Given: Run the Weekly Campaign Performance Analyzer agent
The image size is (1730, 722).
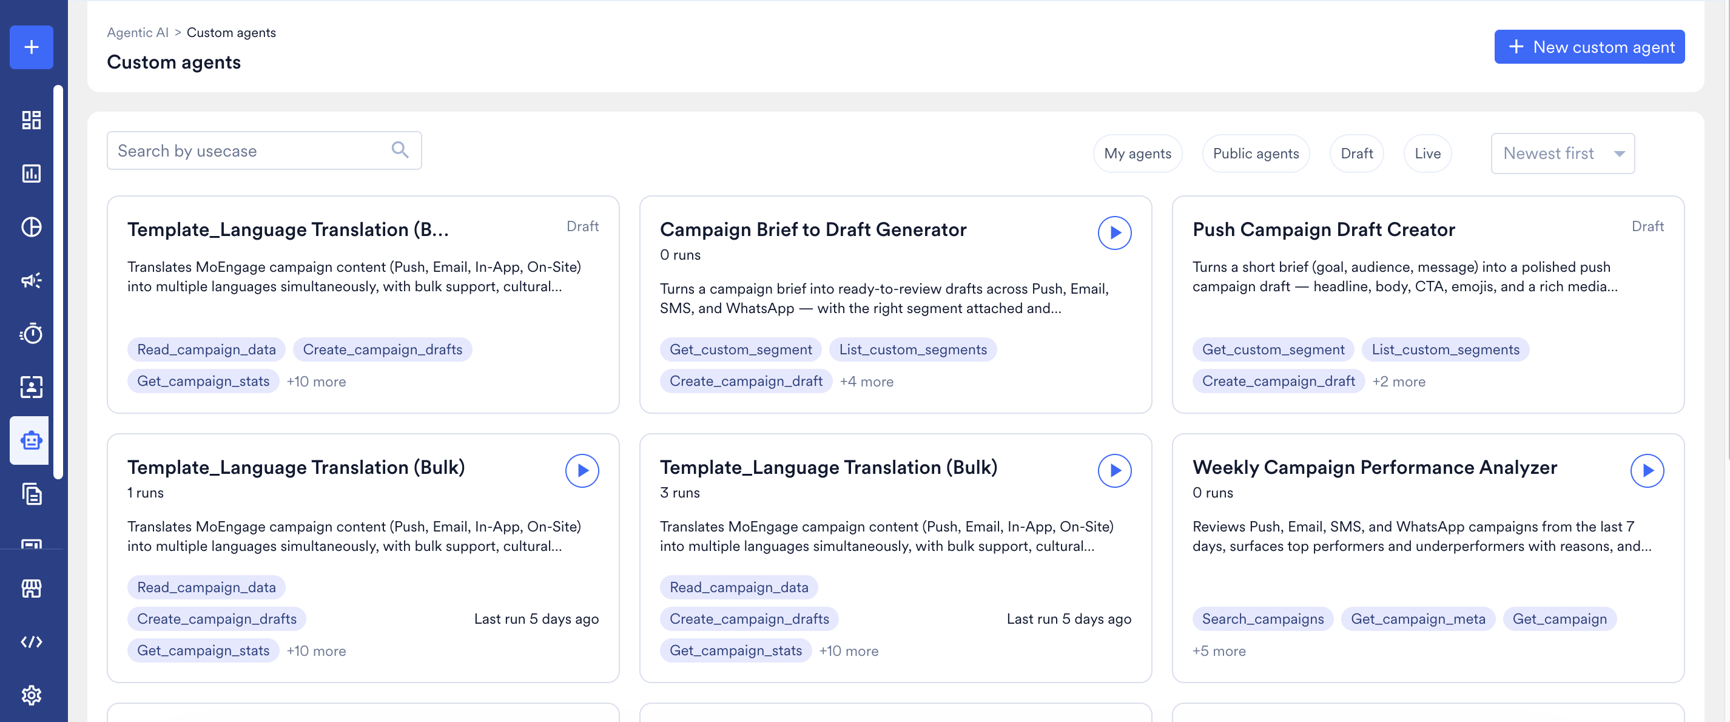Looking at the screenshot, I should click(1647, 471).
